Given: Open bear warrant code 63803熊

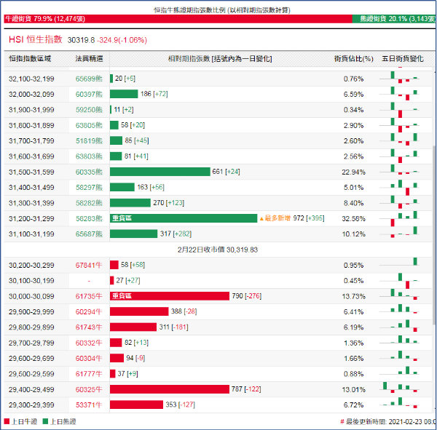Looking at the screenshot, I should pos(89,156).
